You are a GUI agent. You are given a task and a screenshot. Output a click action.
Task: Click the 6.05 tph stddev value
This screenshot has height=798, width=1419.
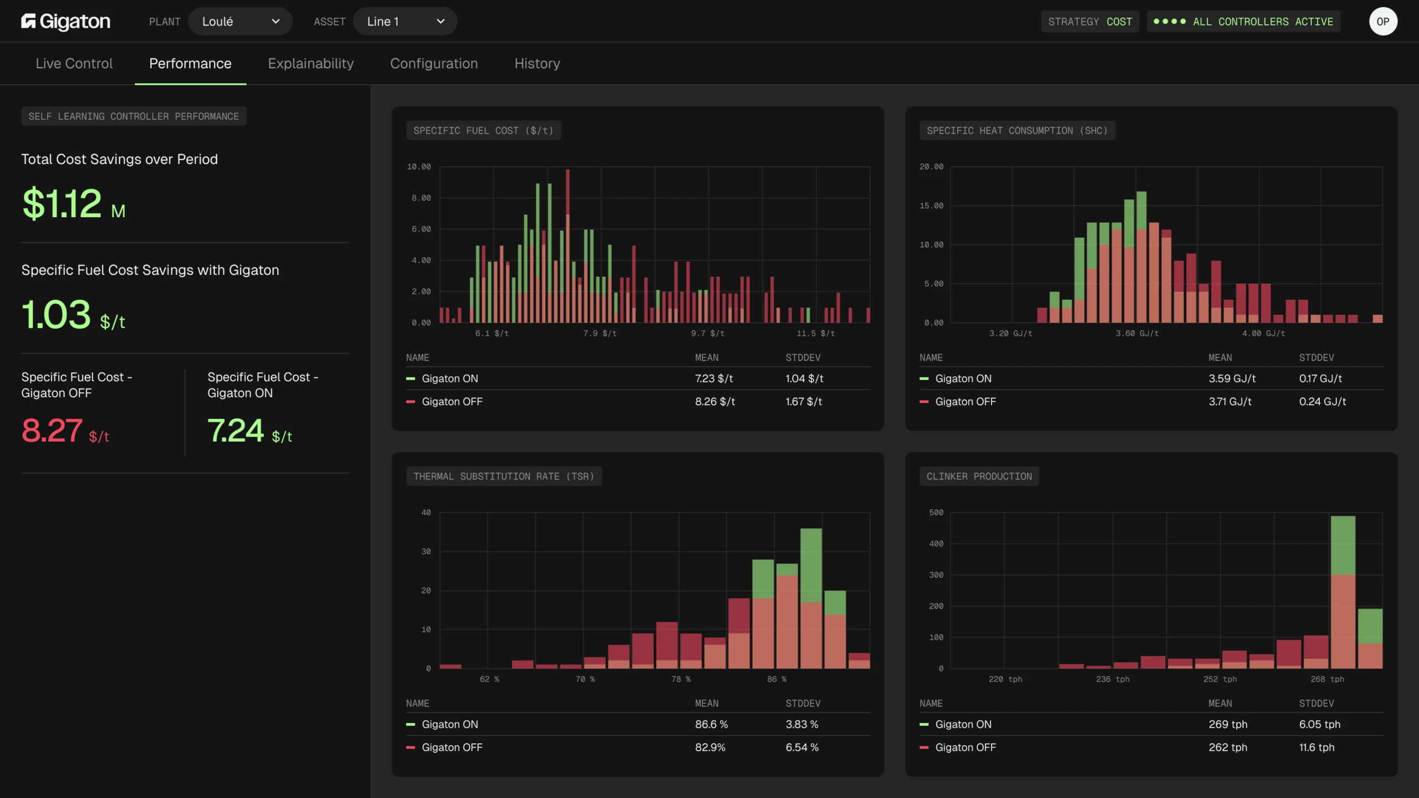(x=1320, y=724)
